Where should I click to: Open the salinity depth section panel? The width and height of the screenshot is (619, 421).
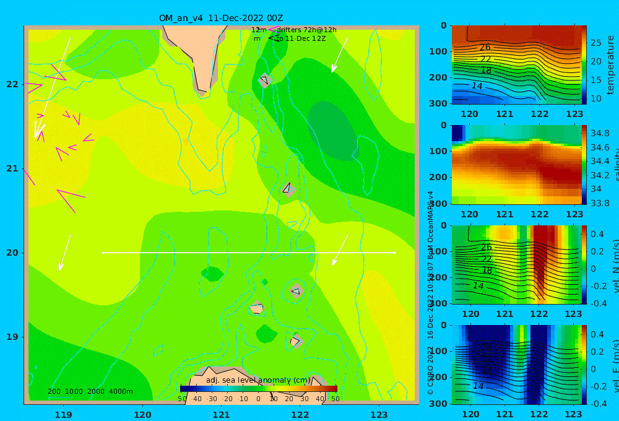516,165
